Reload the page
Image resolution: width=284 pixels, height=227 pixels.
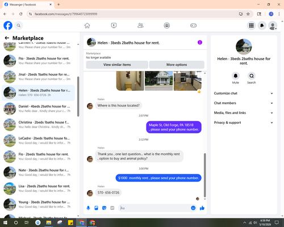(x=21, y=14)
